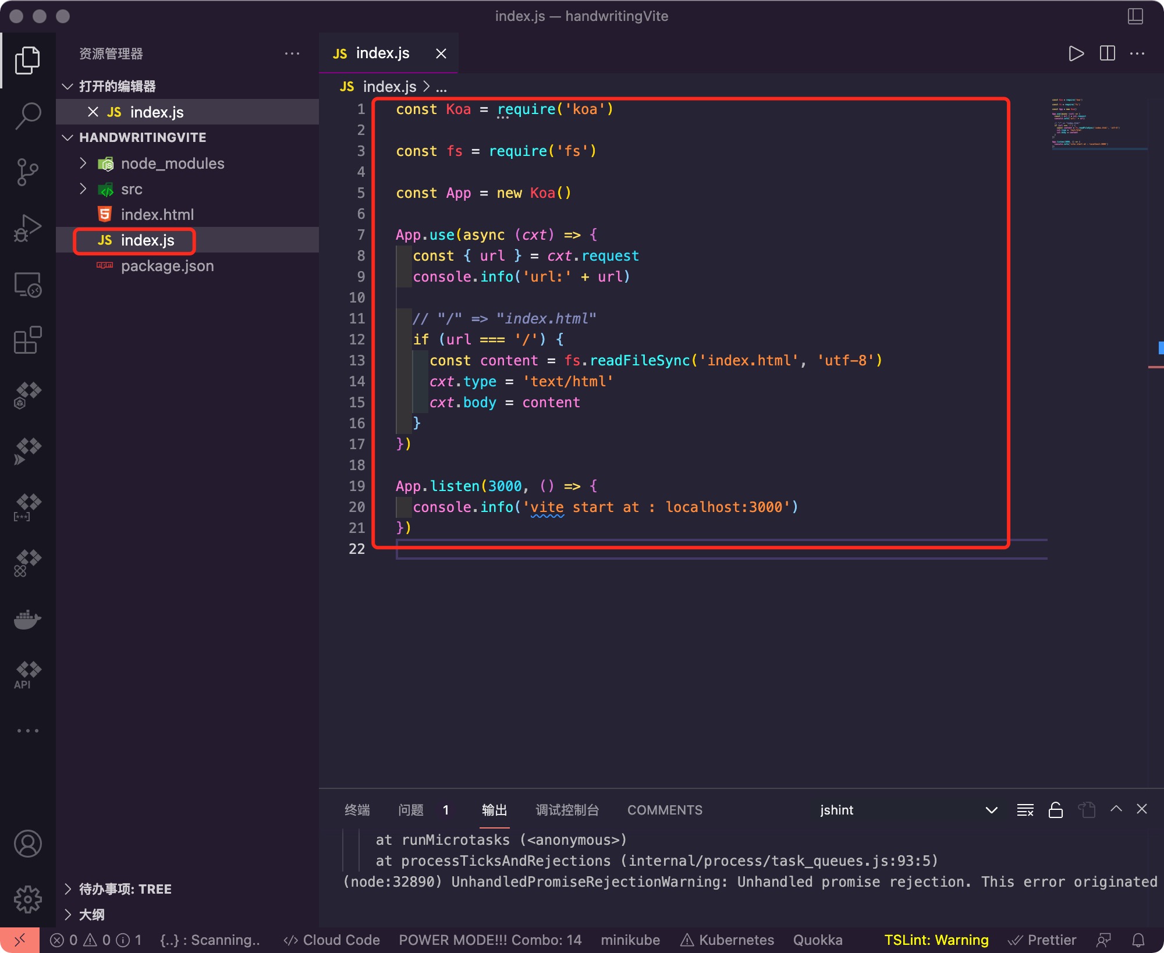The width and height of the screenshot is (1164, 953).
Task: Click the feedback icon in status bar
Action: click(1103, 940)
